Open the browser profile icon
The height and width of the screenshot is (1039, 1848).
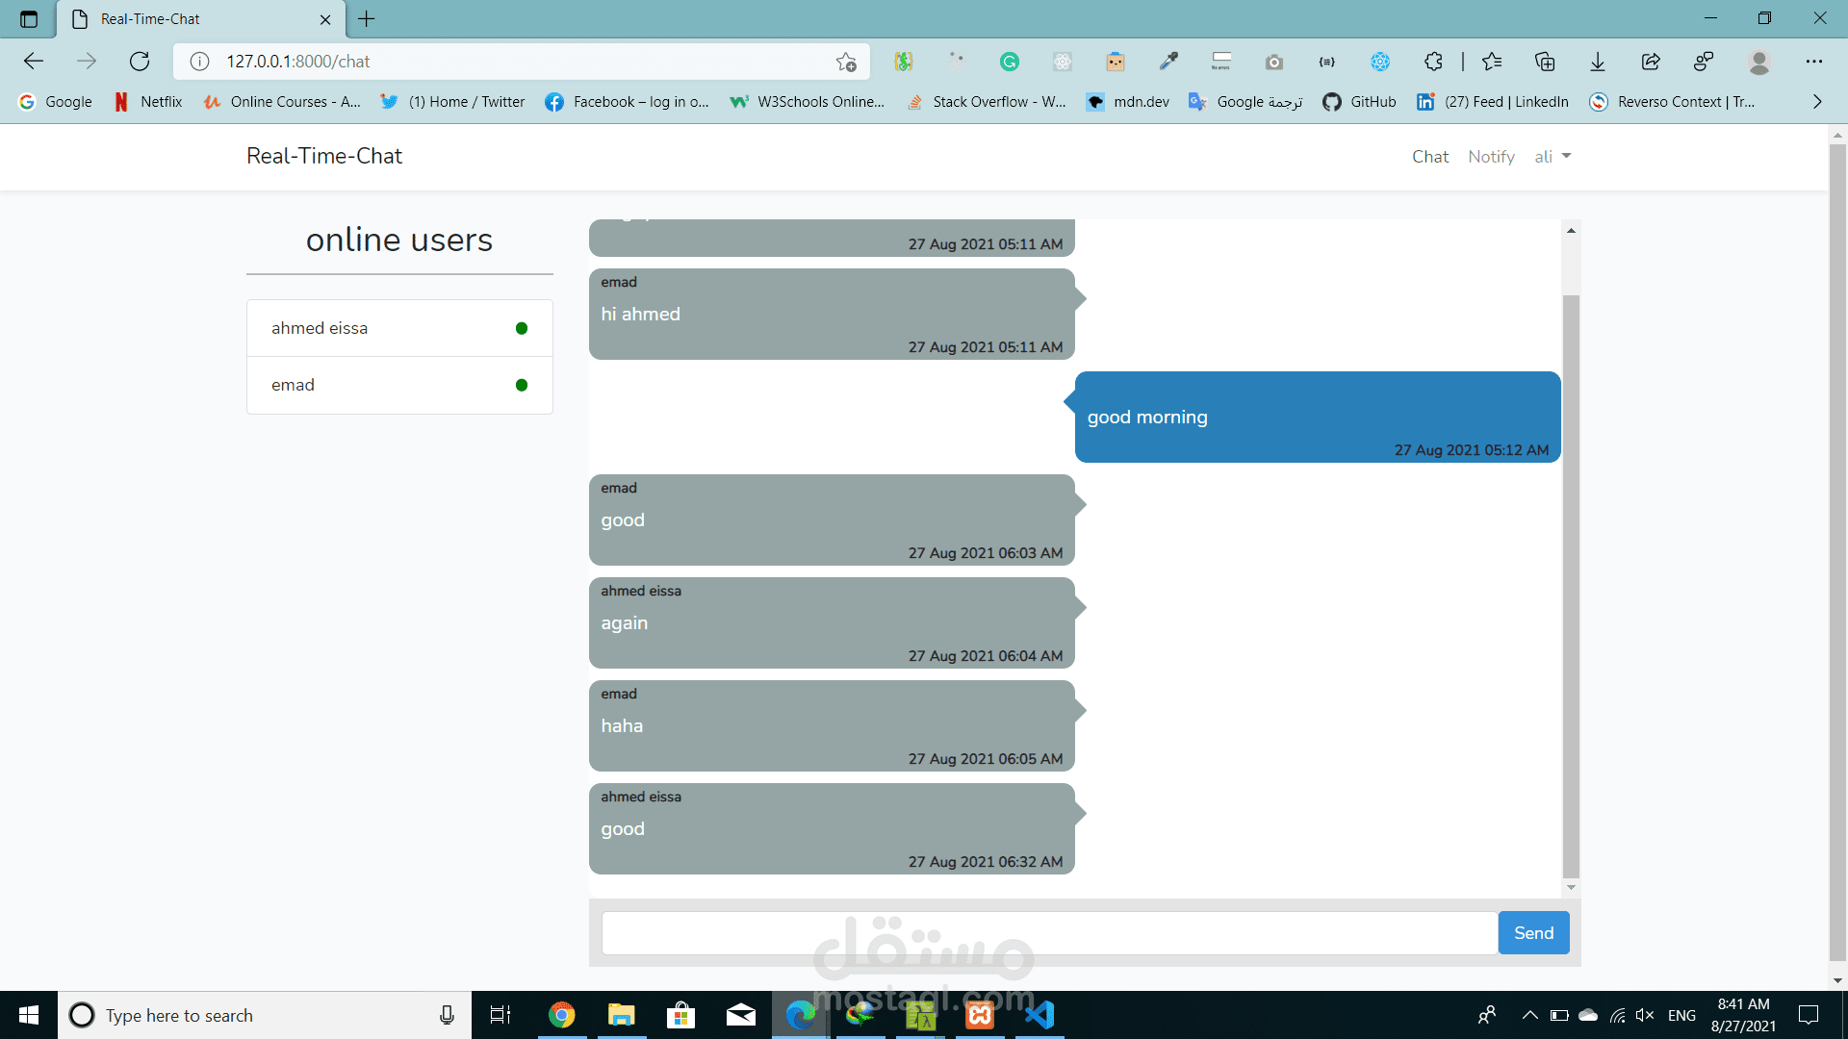[1760, 61]
